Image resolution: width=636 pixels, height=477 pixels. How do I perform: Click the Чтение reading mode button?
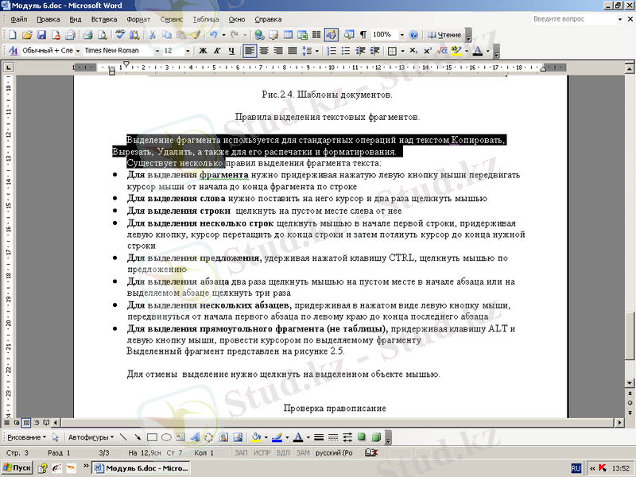coord(444,35)
